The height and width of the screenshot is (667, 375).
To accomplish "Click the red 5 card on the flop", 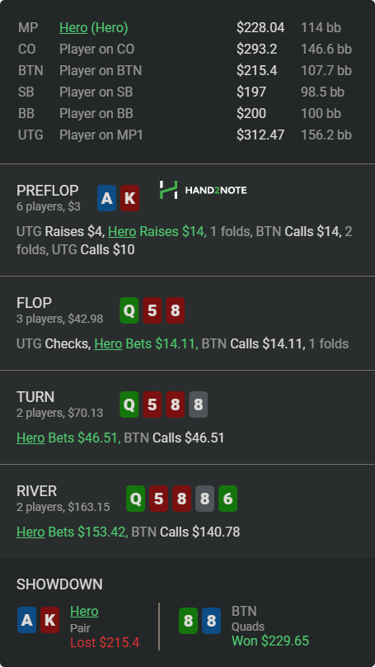I will click(152, 310).
